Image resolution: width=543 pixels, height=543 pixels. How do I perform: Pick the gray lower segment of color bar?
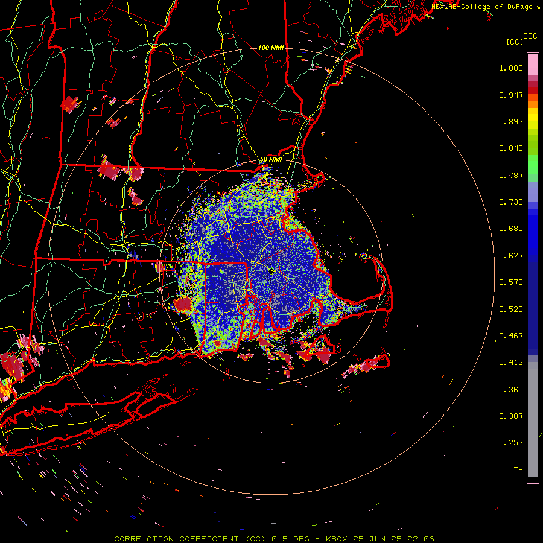(x=533, y=419)
